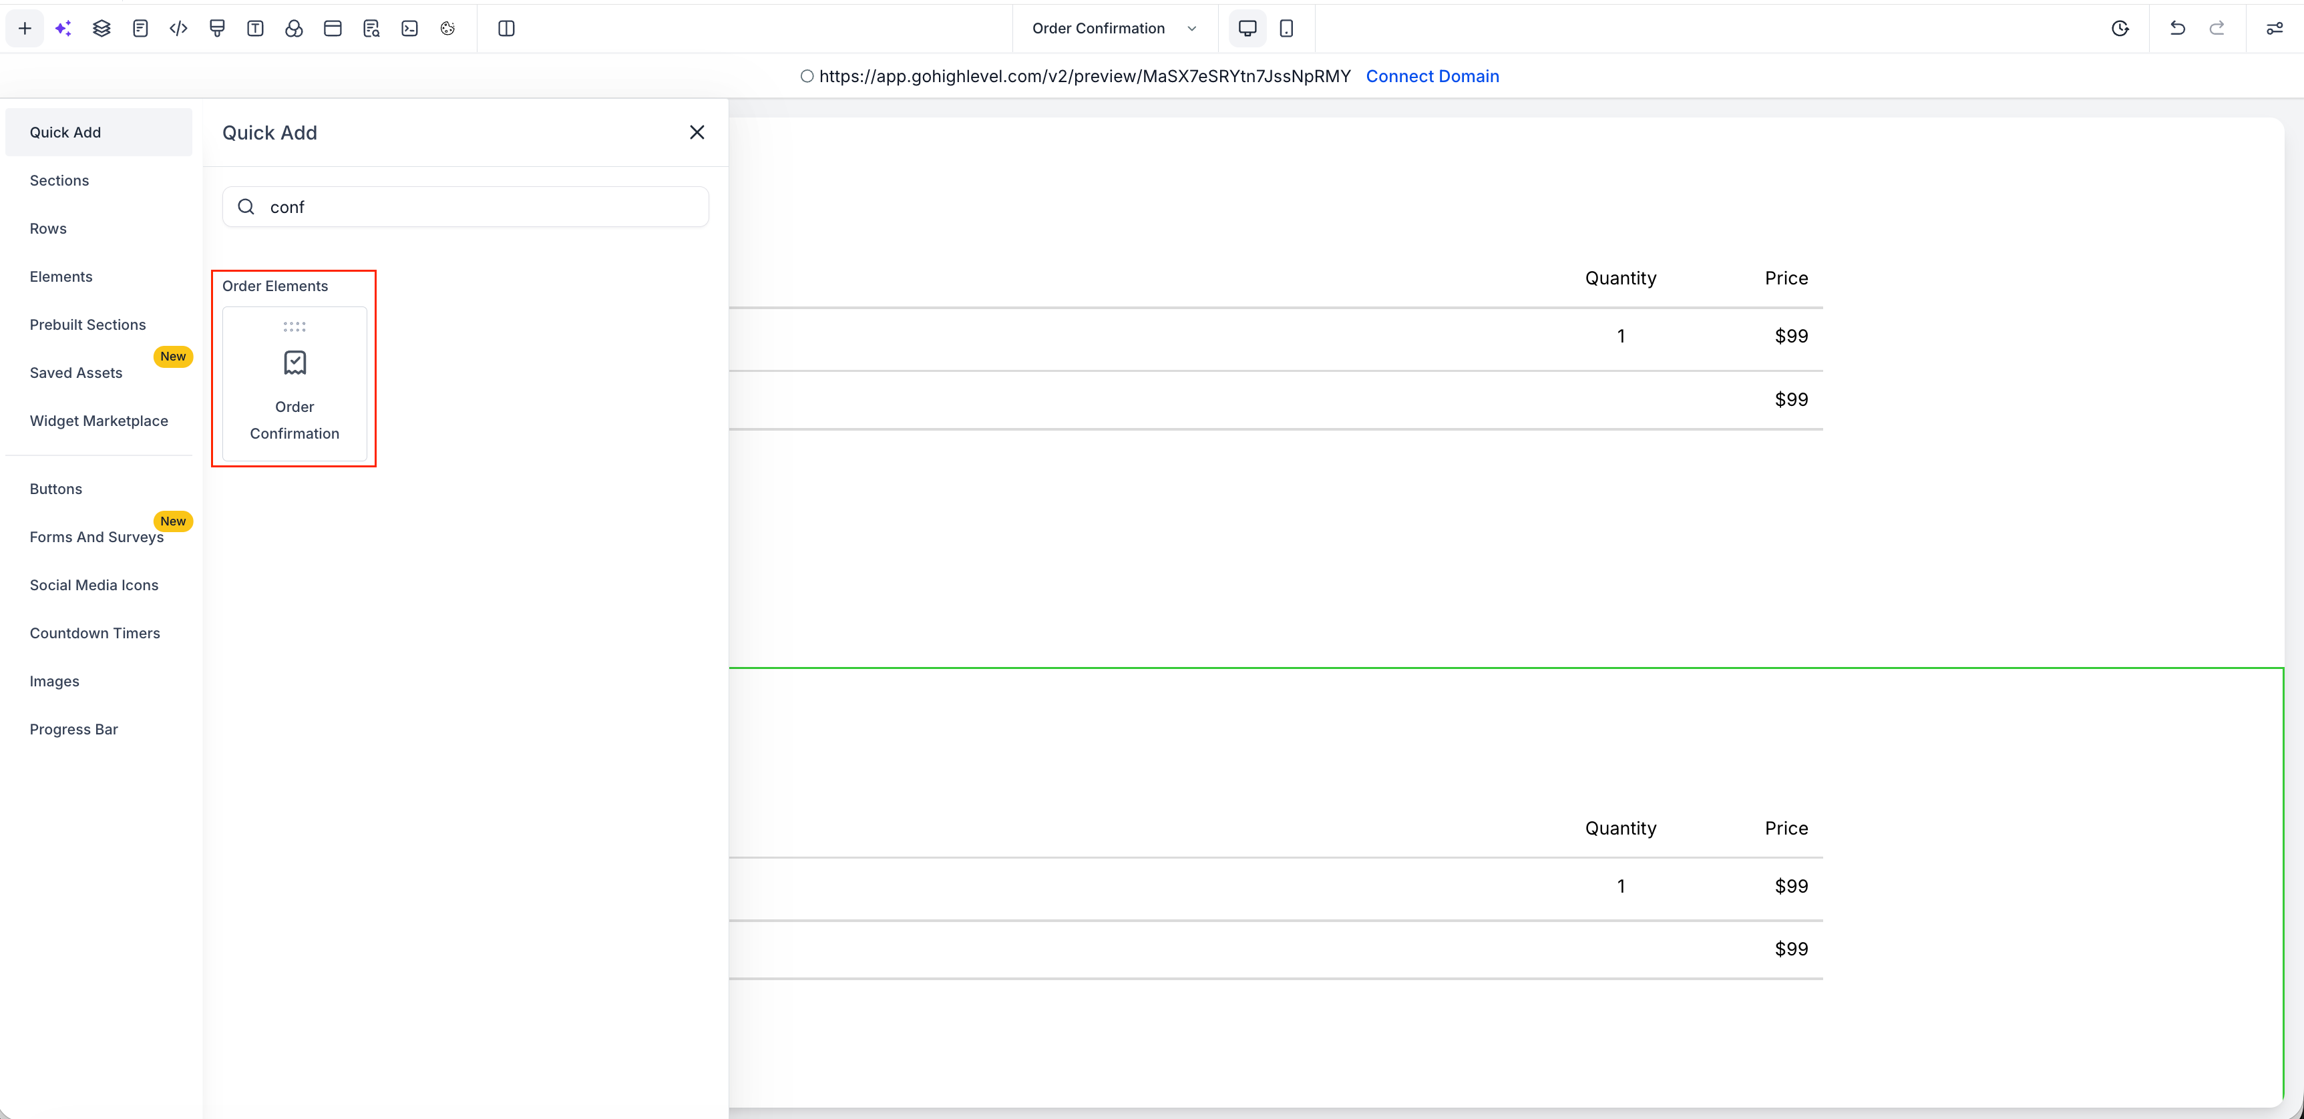Switch to desktop device preview
Viewport: 2304px width, 1119px height.
click(1247, 29)
